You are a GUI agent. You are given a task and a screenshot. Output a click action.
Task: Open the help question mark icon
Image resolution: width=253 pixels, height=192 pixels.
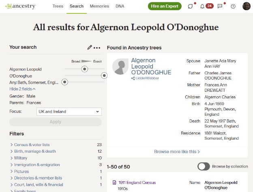point(233,6)
